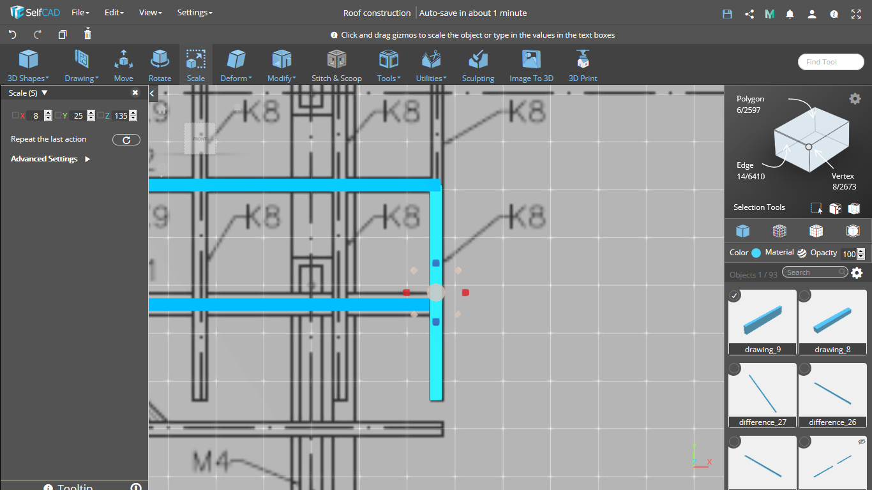Image resolution: width=872 pixels, height=490 pixels.
Task: Adjust the Opacity value stepper
Action: click(x=861, y=254)
